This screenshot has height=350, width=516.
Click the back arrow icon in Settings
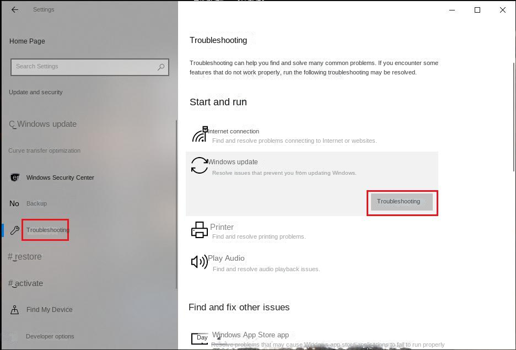pos(15,10)
